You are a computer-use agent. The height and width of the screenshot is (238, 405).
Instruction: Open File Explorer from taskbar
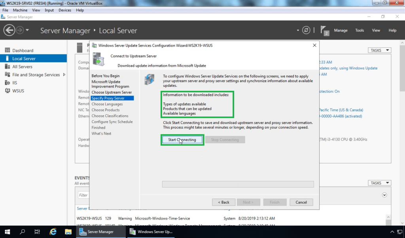pos(68,232)
